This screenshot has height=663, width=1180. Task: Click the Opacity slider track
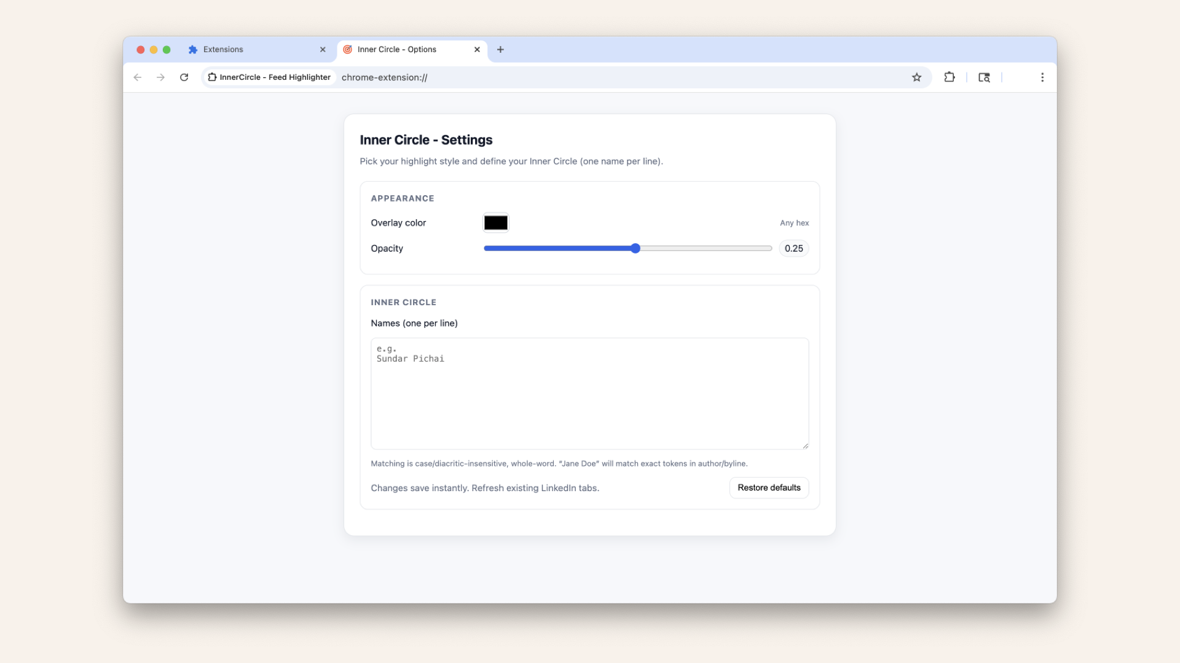pyautogui.click(x=628, y=249)
